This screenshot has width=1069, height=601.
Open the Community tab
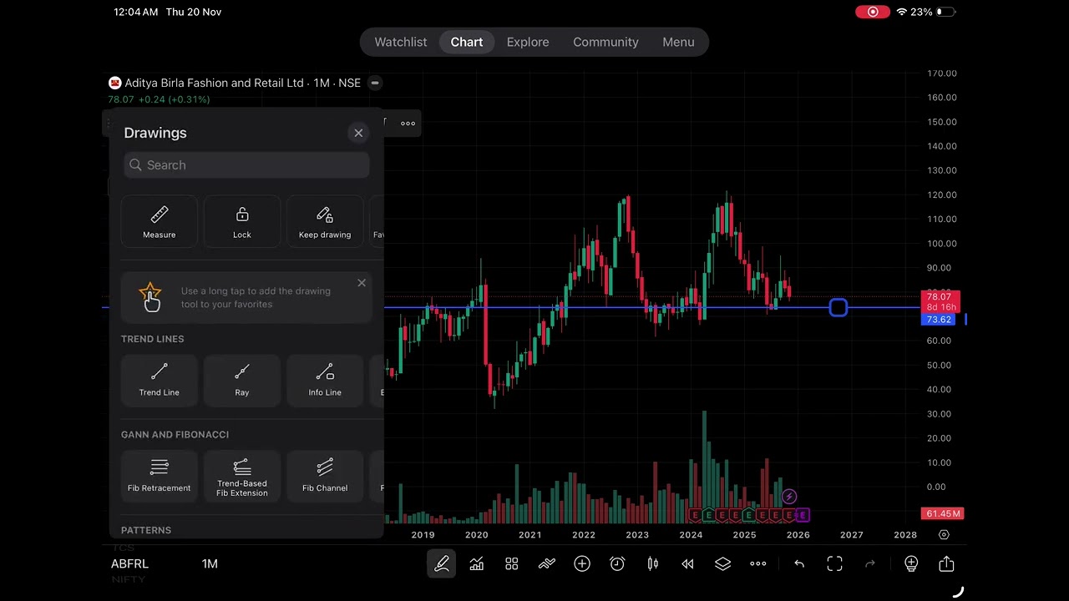tap(605, 42)
